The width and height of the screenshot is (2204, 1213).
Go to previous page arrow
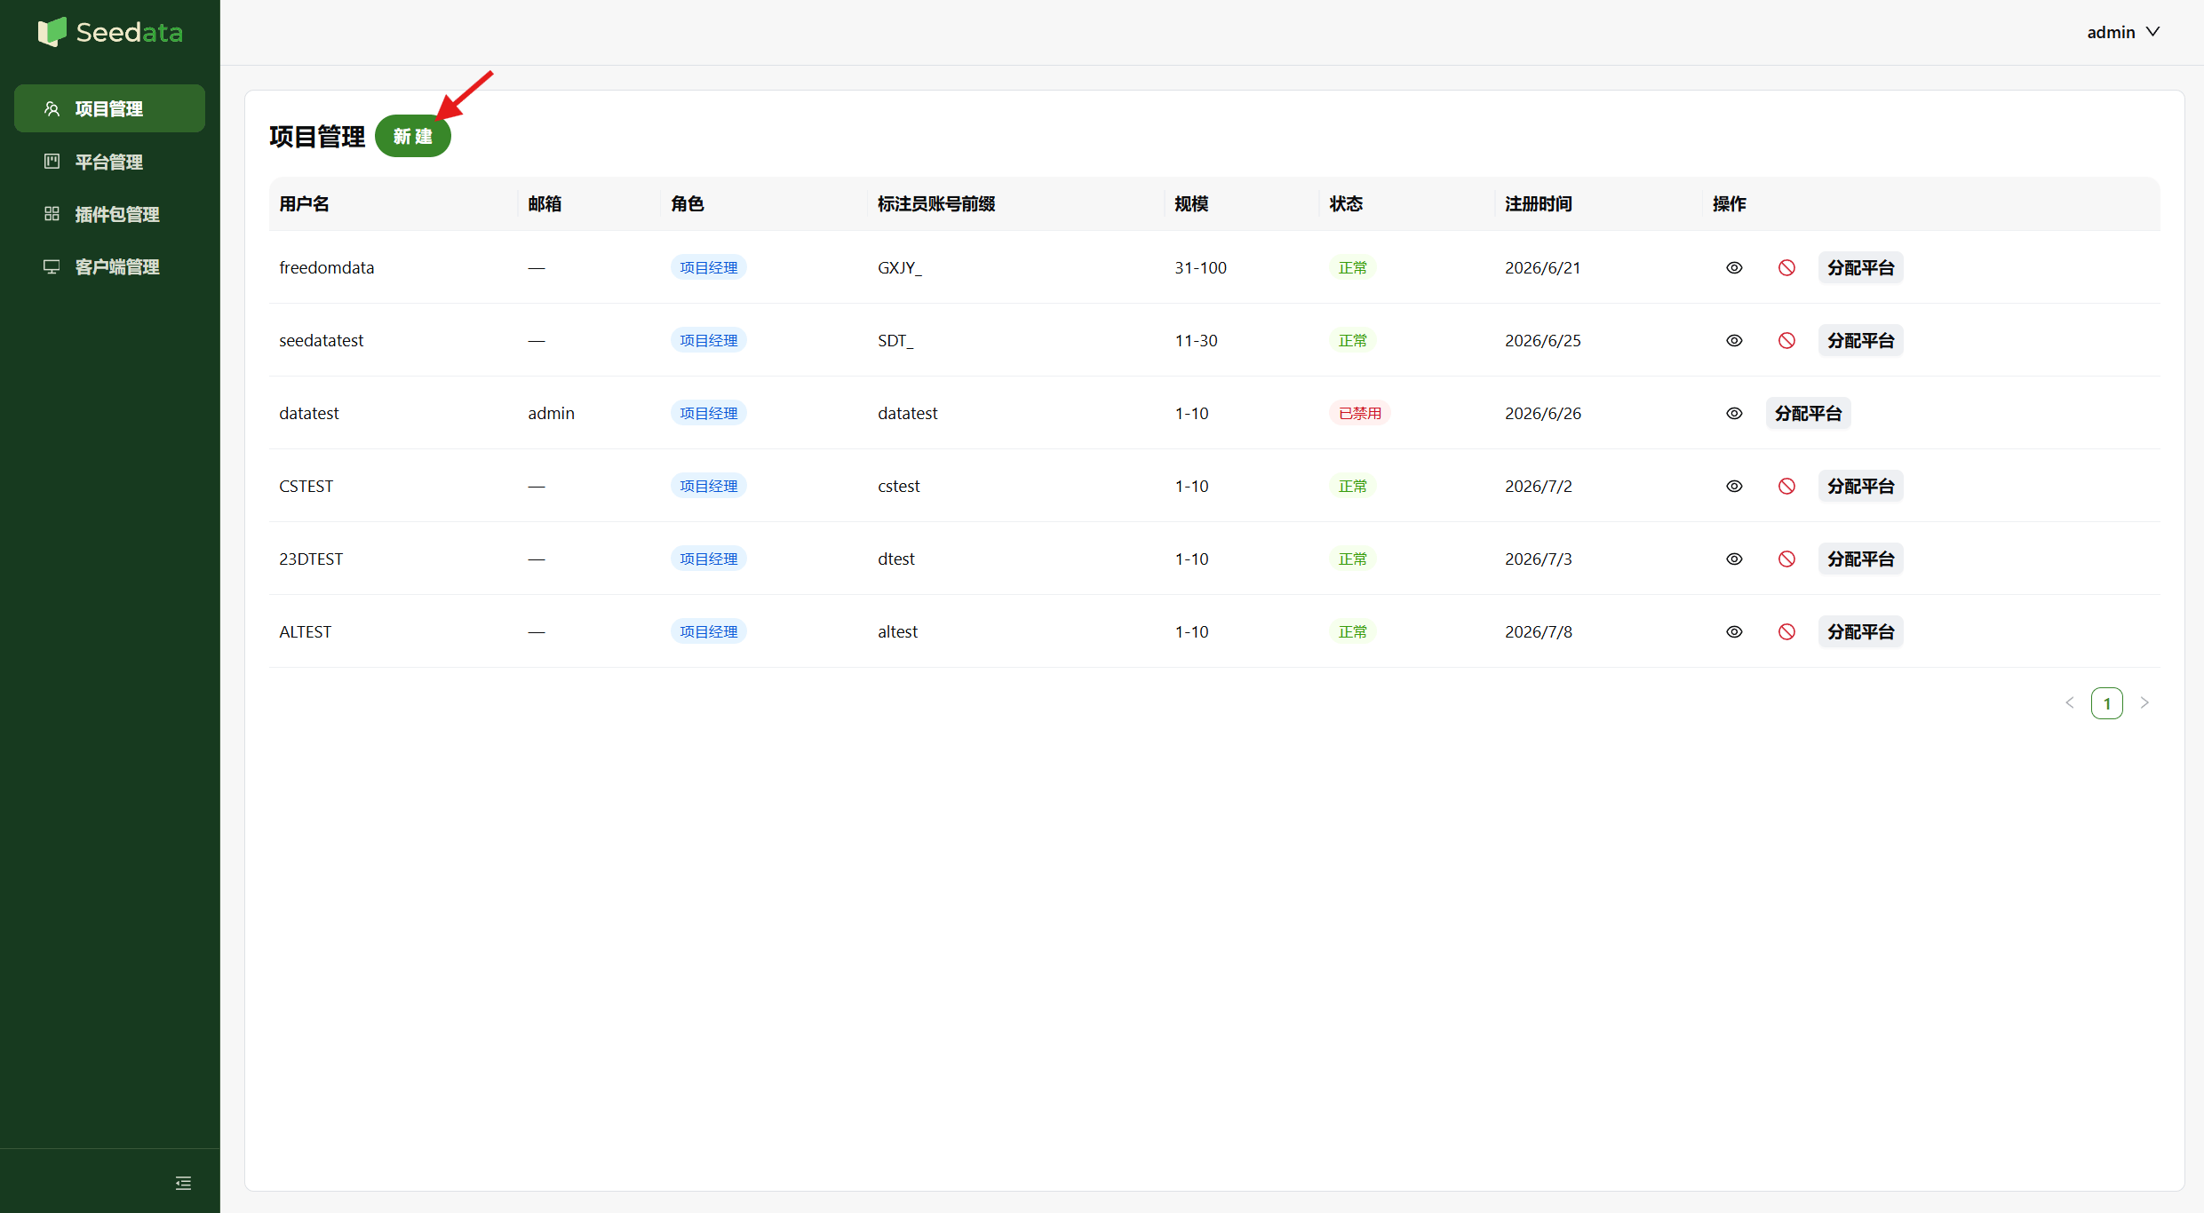coord(2069,702)
